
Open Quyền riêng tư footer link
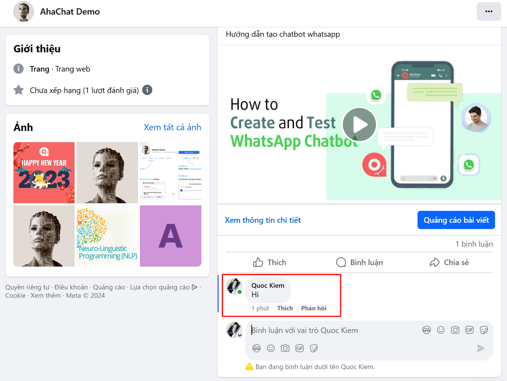tap(27, 287)
